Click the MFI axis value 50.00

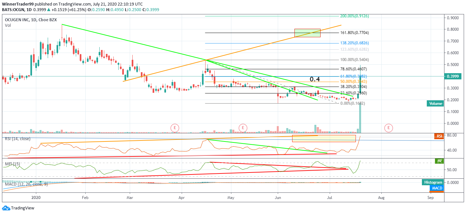tap(452, 170)
